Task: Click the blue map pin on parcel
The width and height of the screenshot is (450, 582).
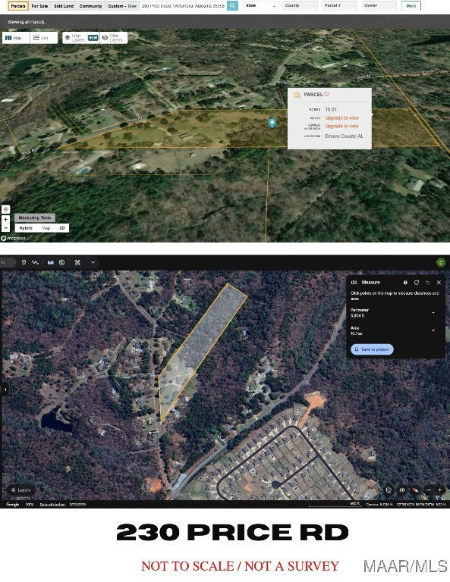Action: point(272,124)
